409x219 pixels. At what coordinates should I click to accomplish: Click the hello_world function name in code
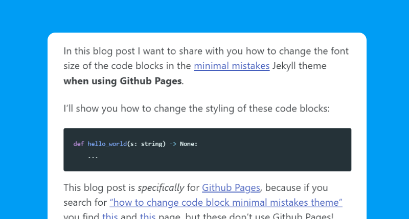coord(107,144)
